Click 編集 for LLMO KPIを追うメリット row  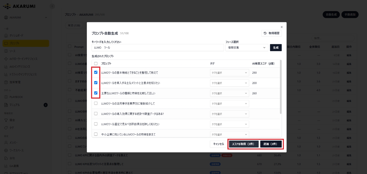(349, 164)
